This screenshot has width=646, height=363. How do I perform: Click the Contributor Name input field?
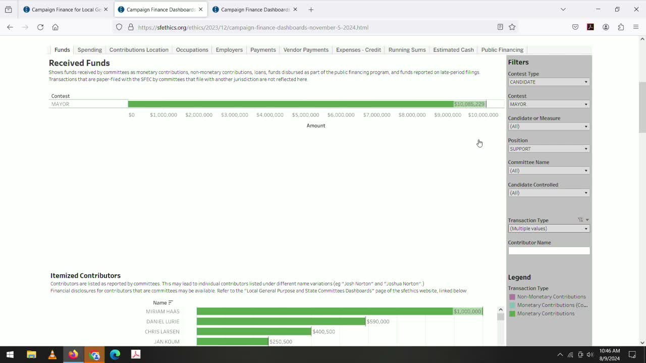549,251
